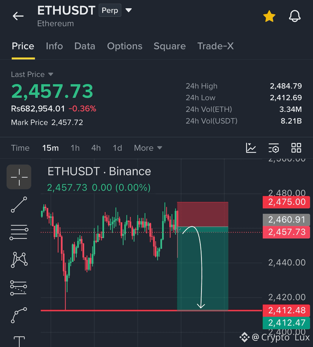This screenshot has height=347, width=313.
Task: Select the curve path drawing tool
Action: point(19,315)
